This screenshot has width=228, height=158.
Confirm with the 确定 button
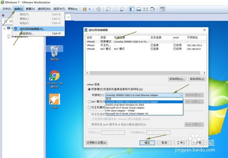pos(147,143)
